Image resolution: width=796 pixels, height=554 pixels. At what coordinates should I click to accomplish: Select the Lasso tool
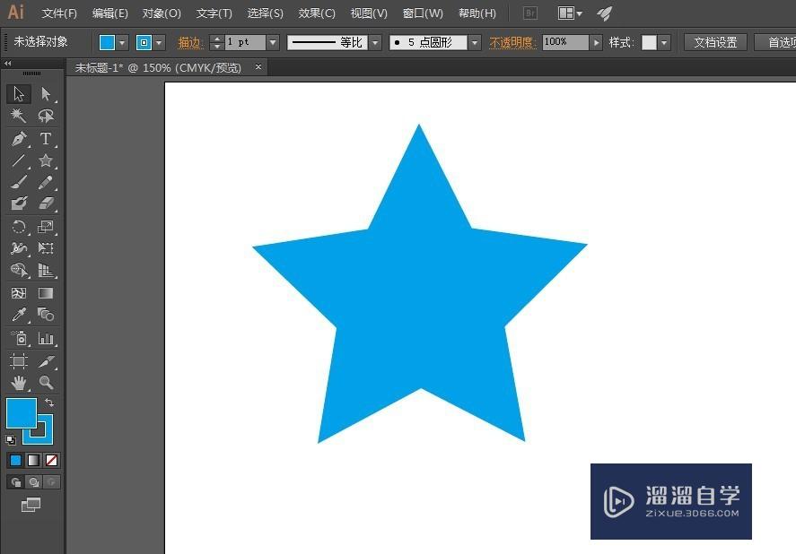tap(46, 116)
